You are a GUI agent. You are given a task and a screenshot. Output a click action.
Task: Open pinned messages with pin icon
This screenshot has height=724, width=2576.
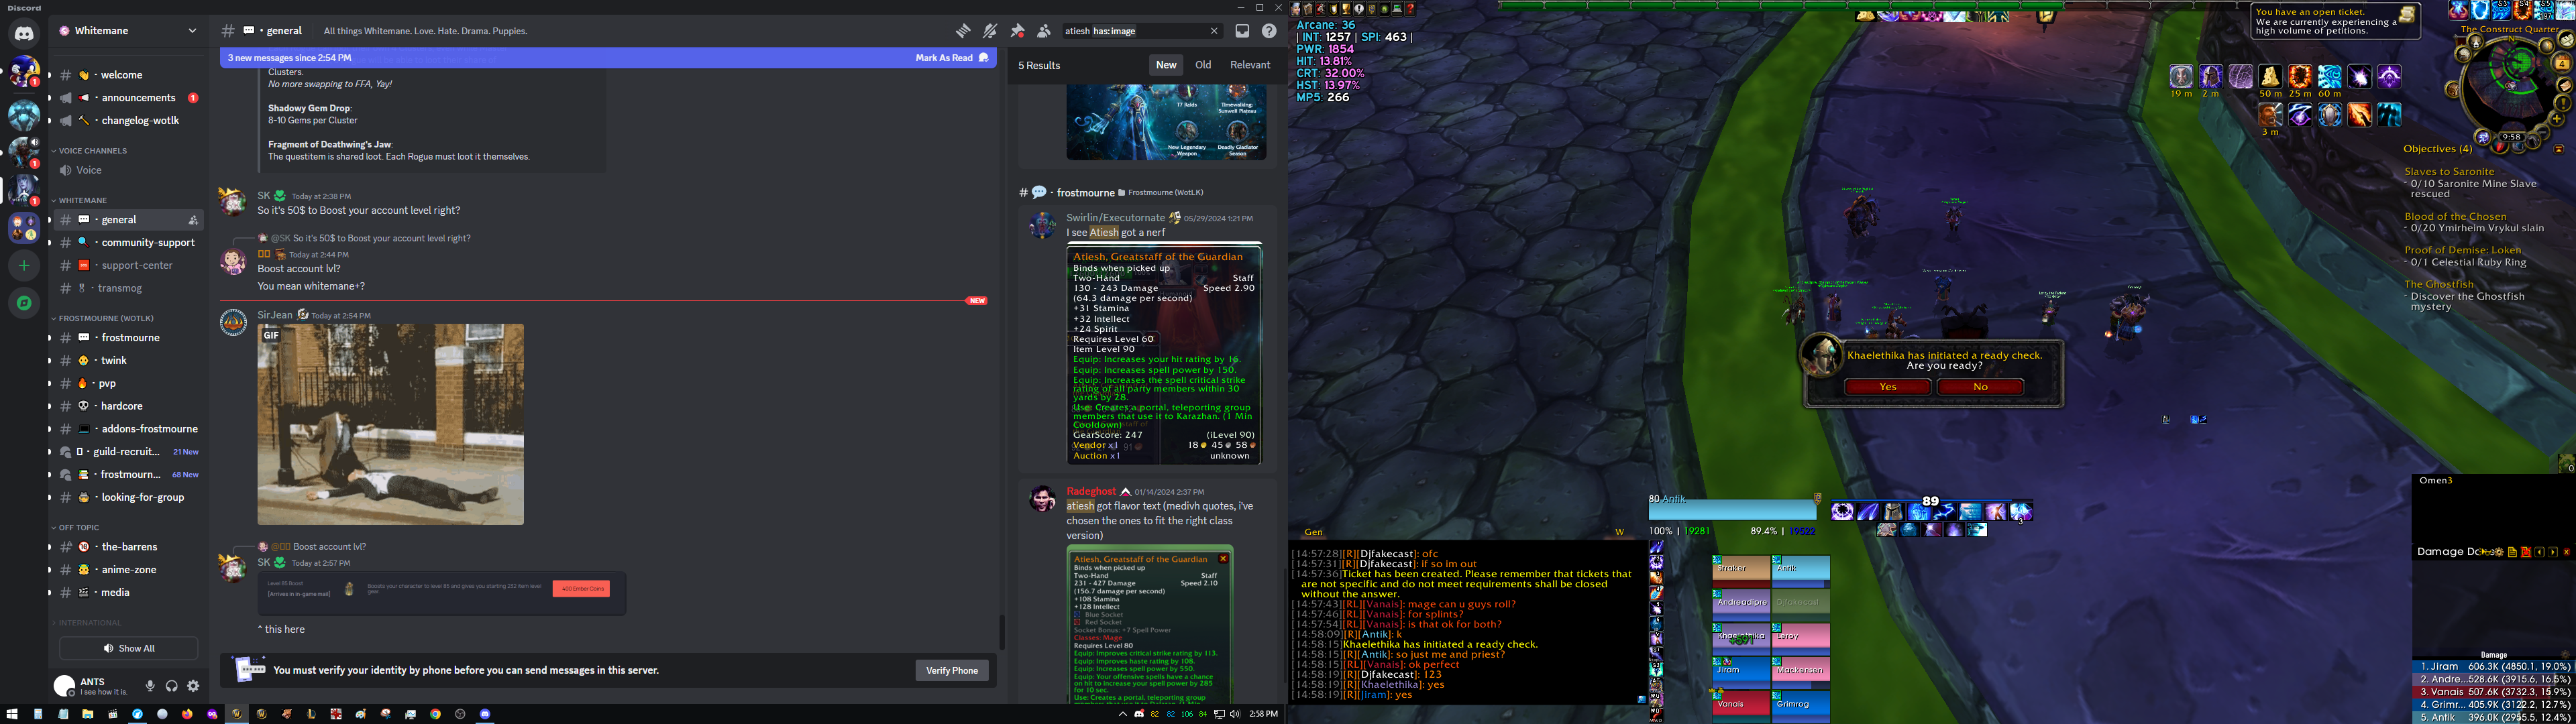1017,31
